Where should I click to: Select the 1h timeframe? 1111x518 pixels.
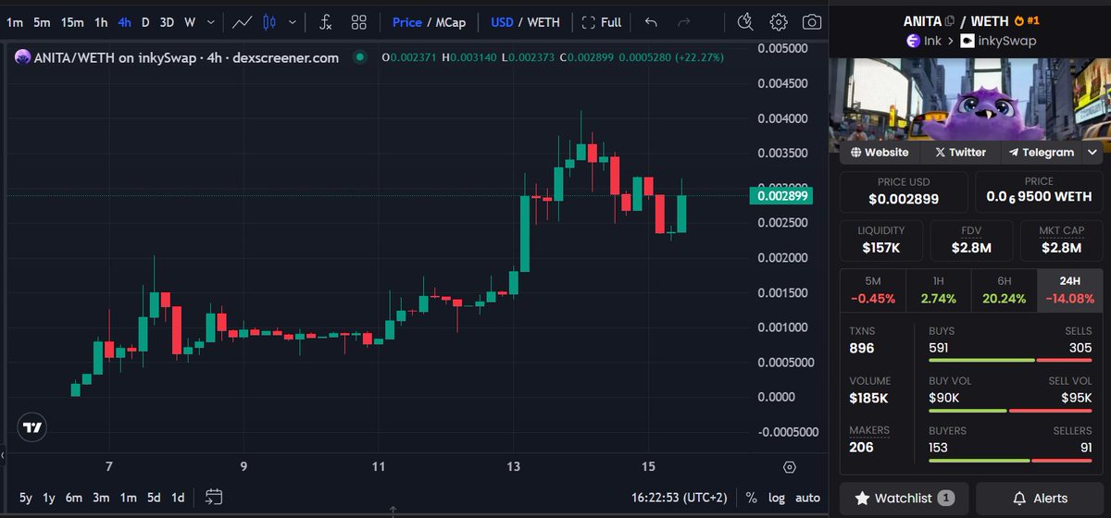(x=101, y=21)
